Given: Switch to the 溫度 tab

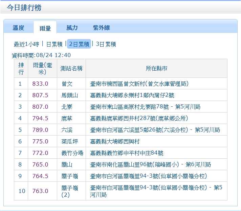Looking at the screenshot, I should (18, 28).
